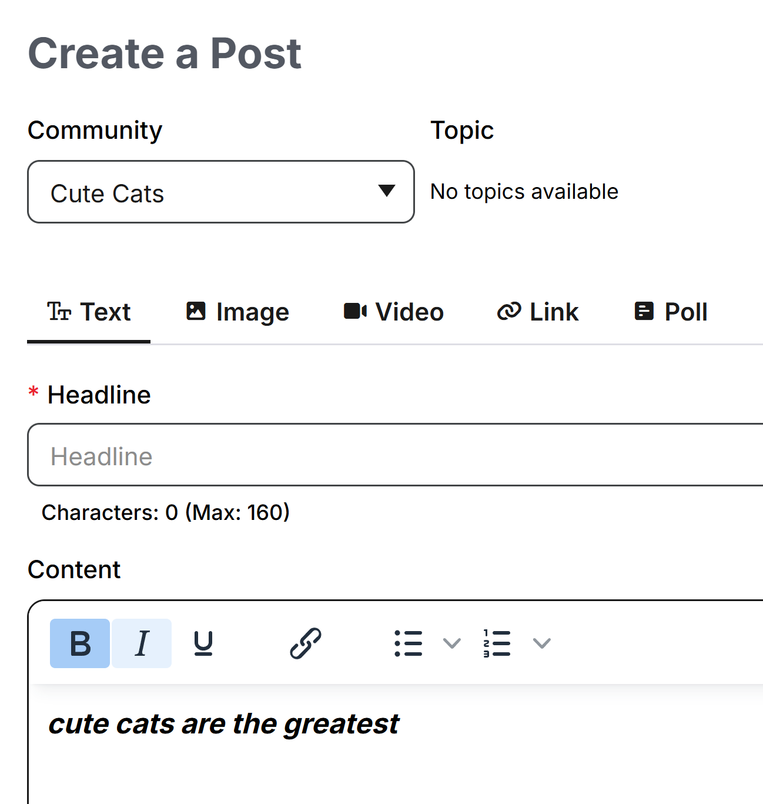Click the camera icon on Video tab
Screen dimensions: 763x804
[x=355, y=311]
